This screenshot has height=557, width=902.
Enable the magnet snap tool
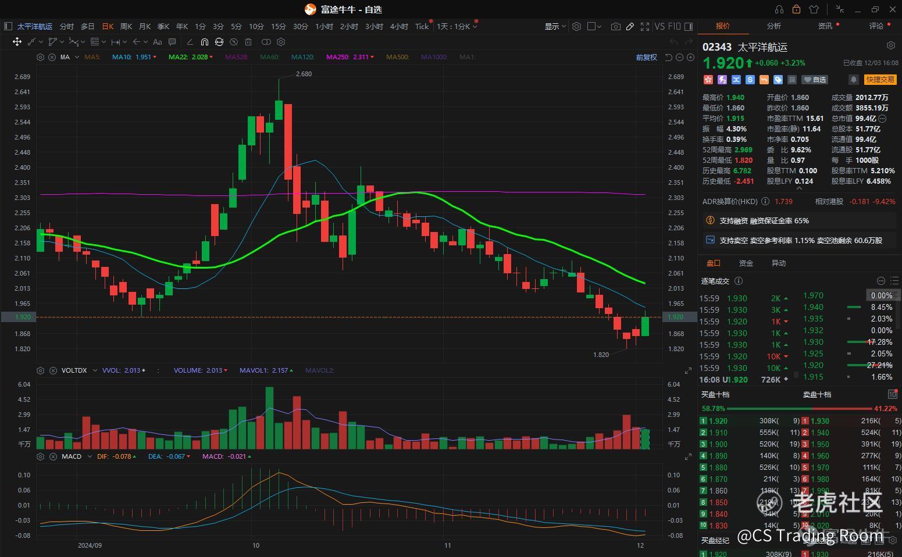pyautogui.click(x=204, y=42)
